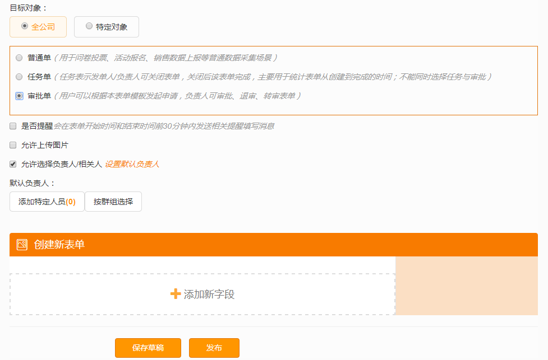Tick the 允许上传图片 checkbox

click(x=13, y=145)
